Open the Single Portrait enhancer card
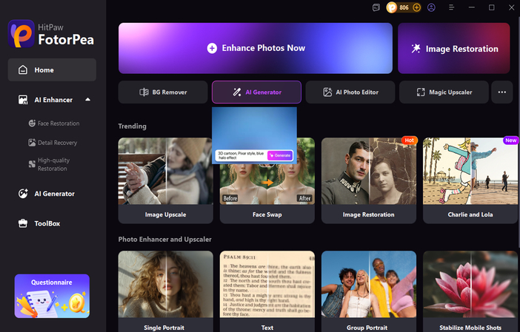The width and height of the screenshot is (520, 332). click(165, 291)
